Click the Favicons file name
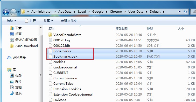The image size is (196, 102). (x=60, y=100)
